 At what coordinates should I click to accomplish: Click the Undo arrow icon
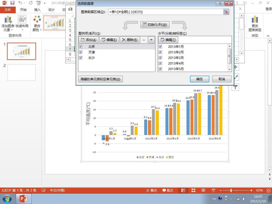(20, 3)
